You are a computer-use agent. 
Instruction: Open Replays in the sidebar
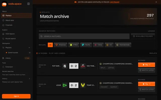(16, 15)
